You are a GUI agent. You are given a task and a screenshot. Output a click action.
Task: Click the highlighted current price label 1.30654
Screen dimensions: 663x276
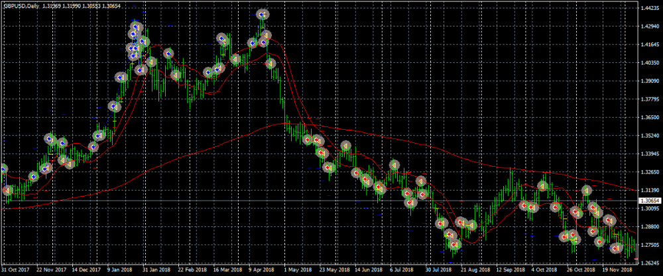pyautogui.click(x=648, y=201)
